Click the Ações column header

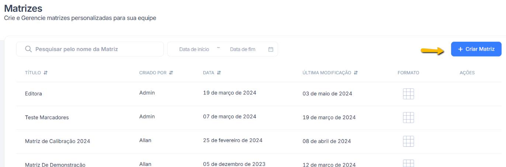point(467,73)
